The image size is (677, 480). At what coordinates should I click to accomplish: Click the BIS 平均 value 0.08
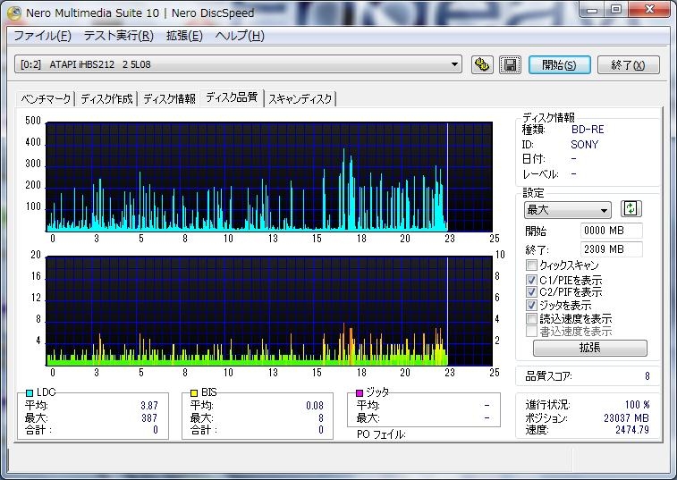314,405
